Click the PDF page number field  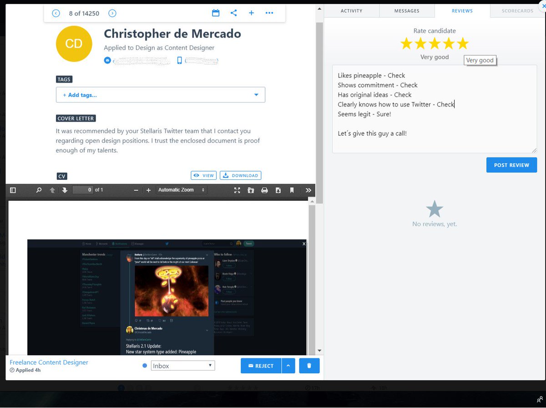pyautogui.click(x=83, y=190)
